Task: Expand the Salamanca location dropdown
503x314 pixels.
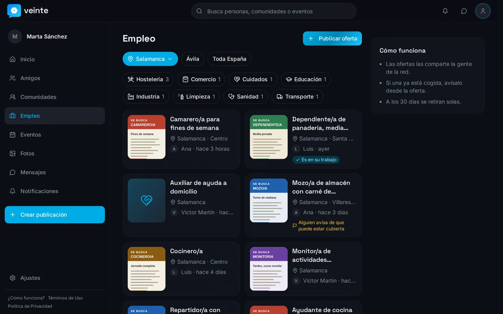Action: [150, 59]
